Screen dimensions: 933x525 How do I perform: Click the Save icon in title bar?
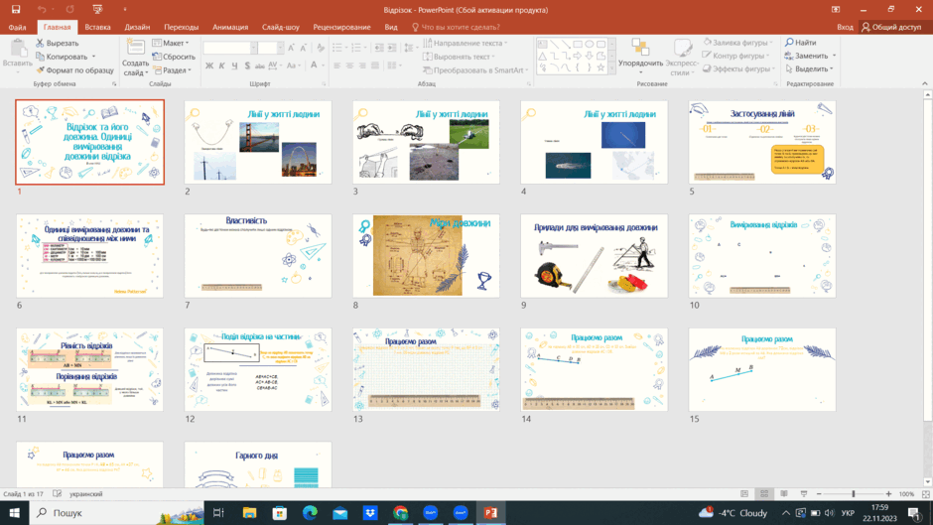pyautogui.click(x=16, y=10)
